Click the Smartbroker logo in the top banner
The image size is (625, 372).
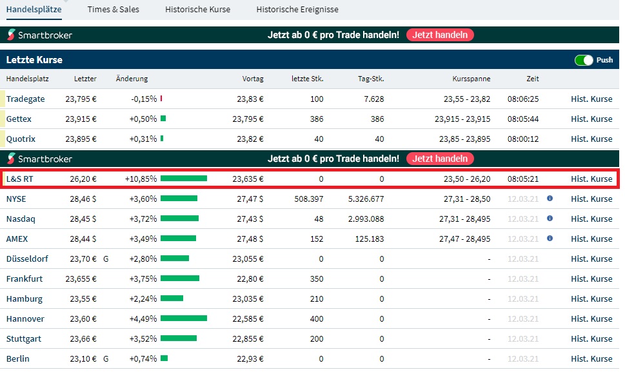tap(40, 35)
